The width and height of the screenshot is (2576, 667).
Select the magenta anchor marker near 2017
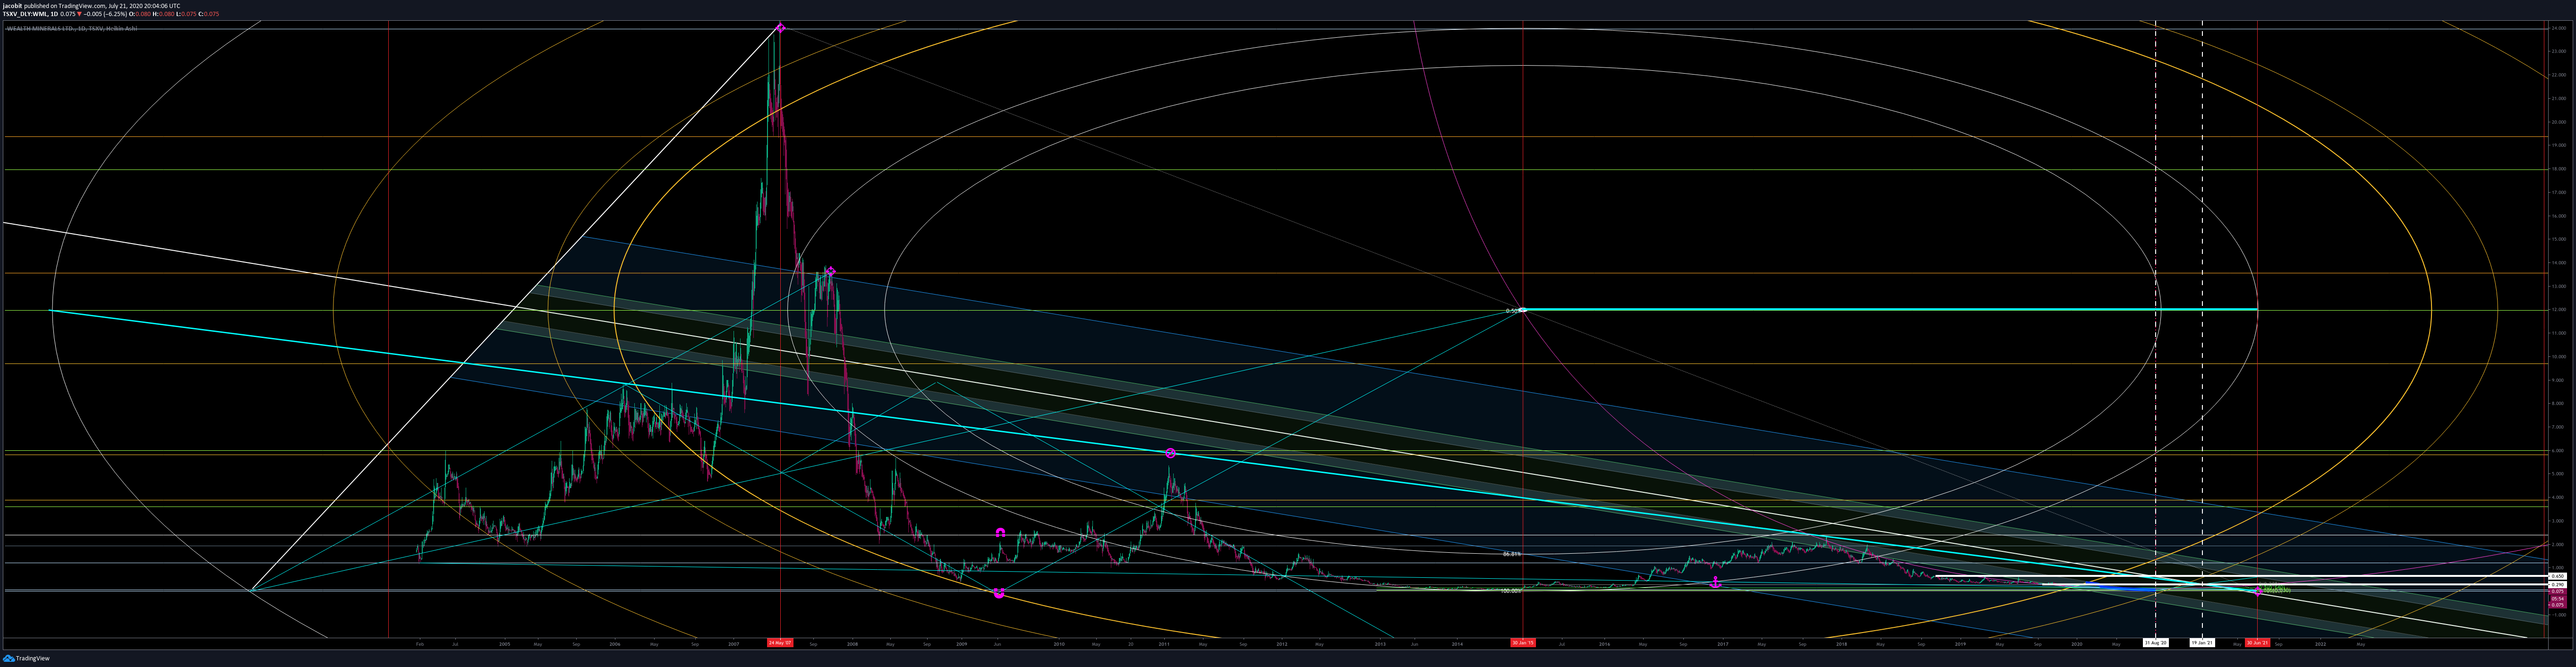(1716, 582)
